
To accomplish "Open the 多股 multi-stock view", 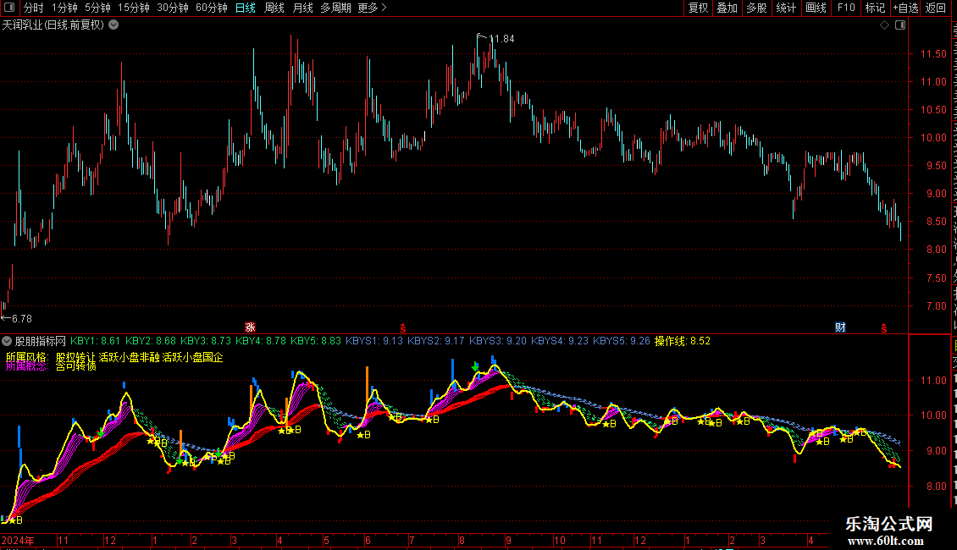I will click(756, 8).
